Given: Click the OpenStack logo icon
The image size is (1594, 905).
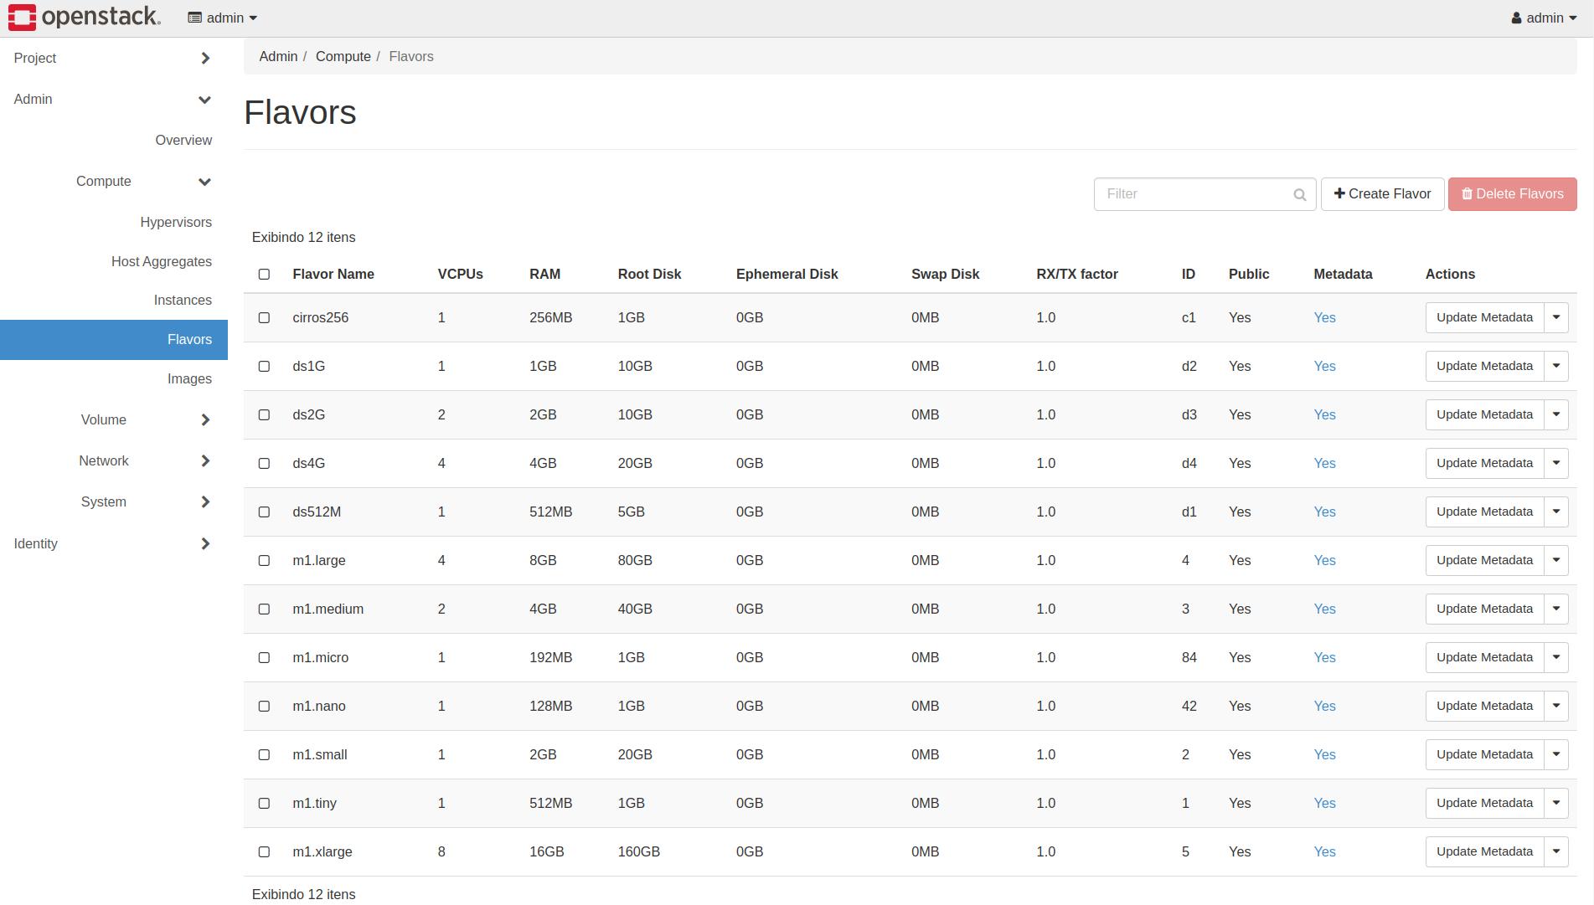Looking at the screenshot, I should pos(23,18).
